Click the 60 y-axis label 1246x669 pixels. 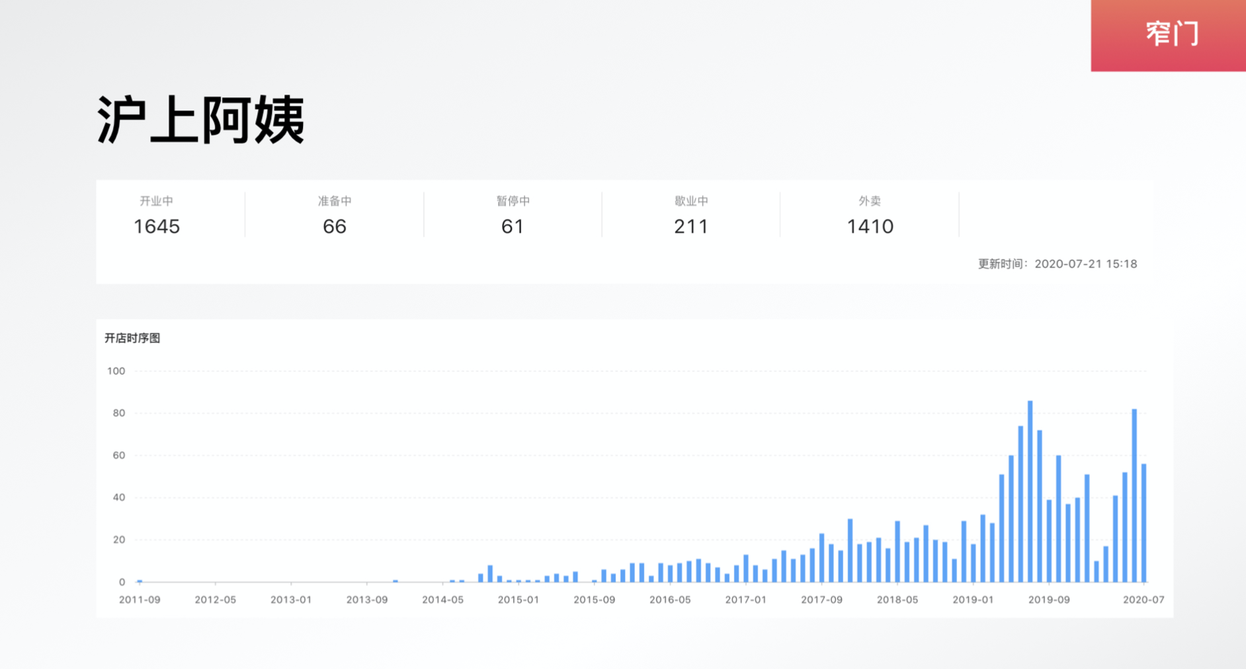point(119,455)
